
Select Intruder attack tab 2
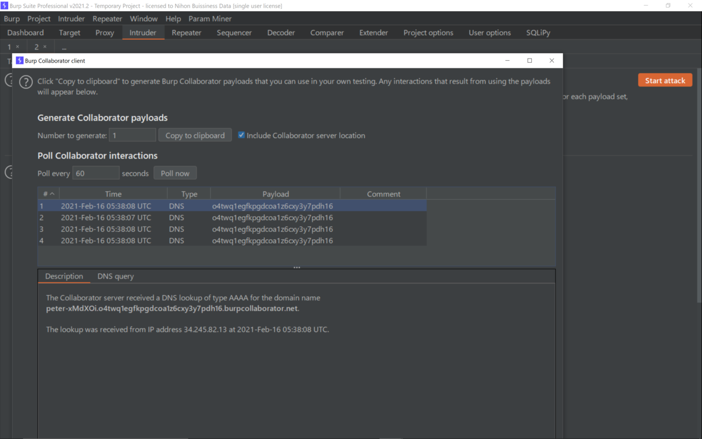36,47
